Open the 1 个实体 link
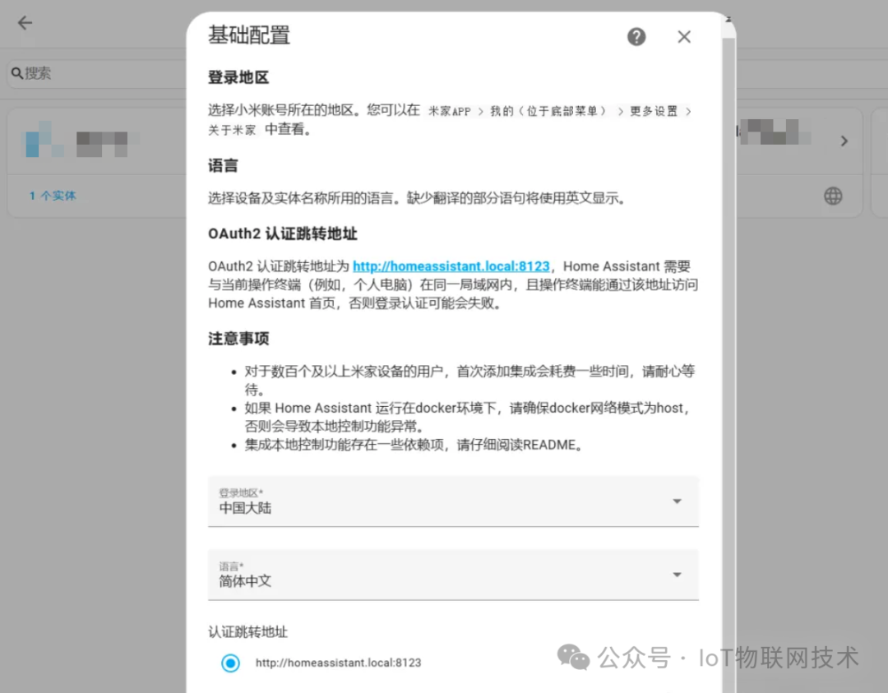 [x=53, y=196]
